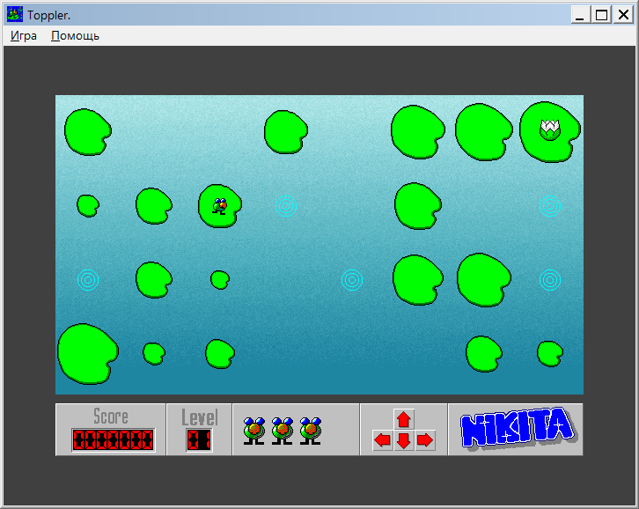Click the ripple directly right of the frog
The width and height of the screenshot is (639, 509).
[x=286, y=206]
